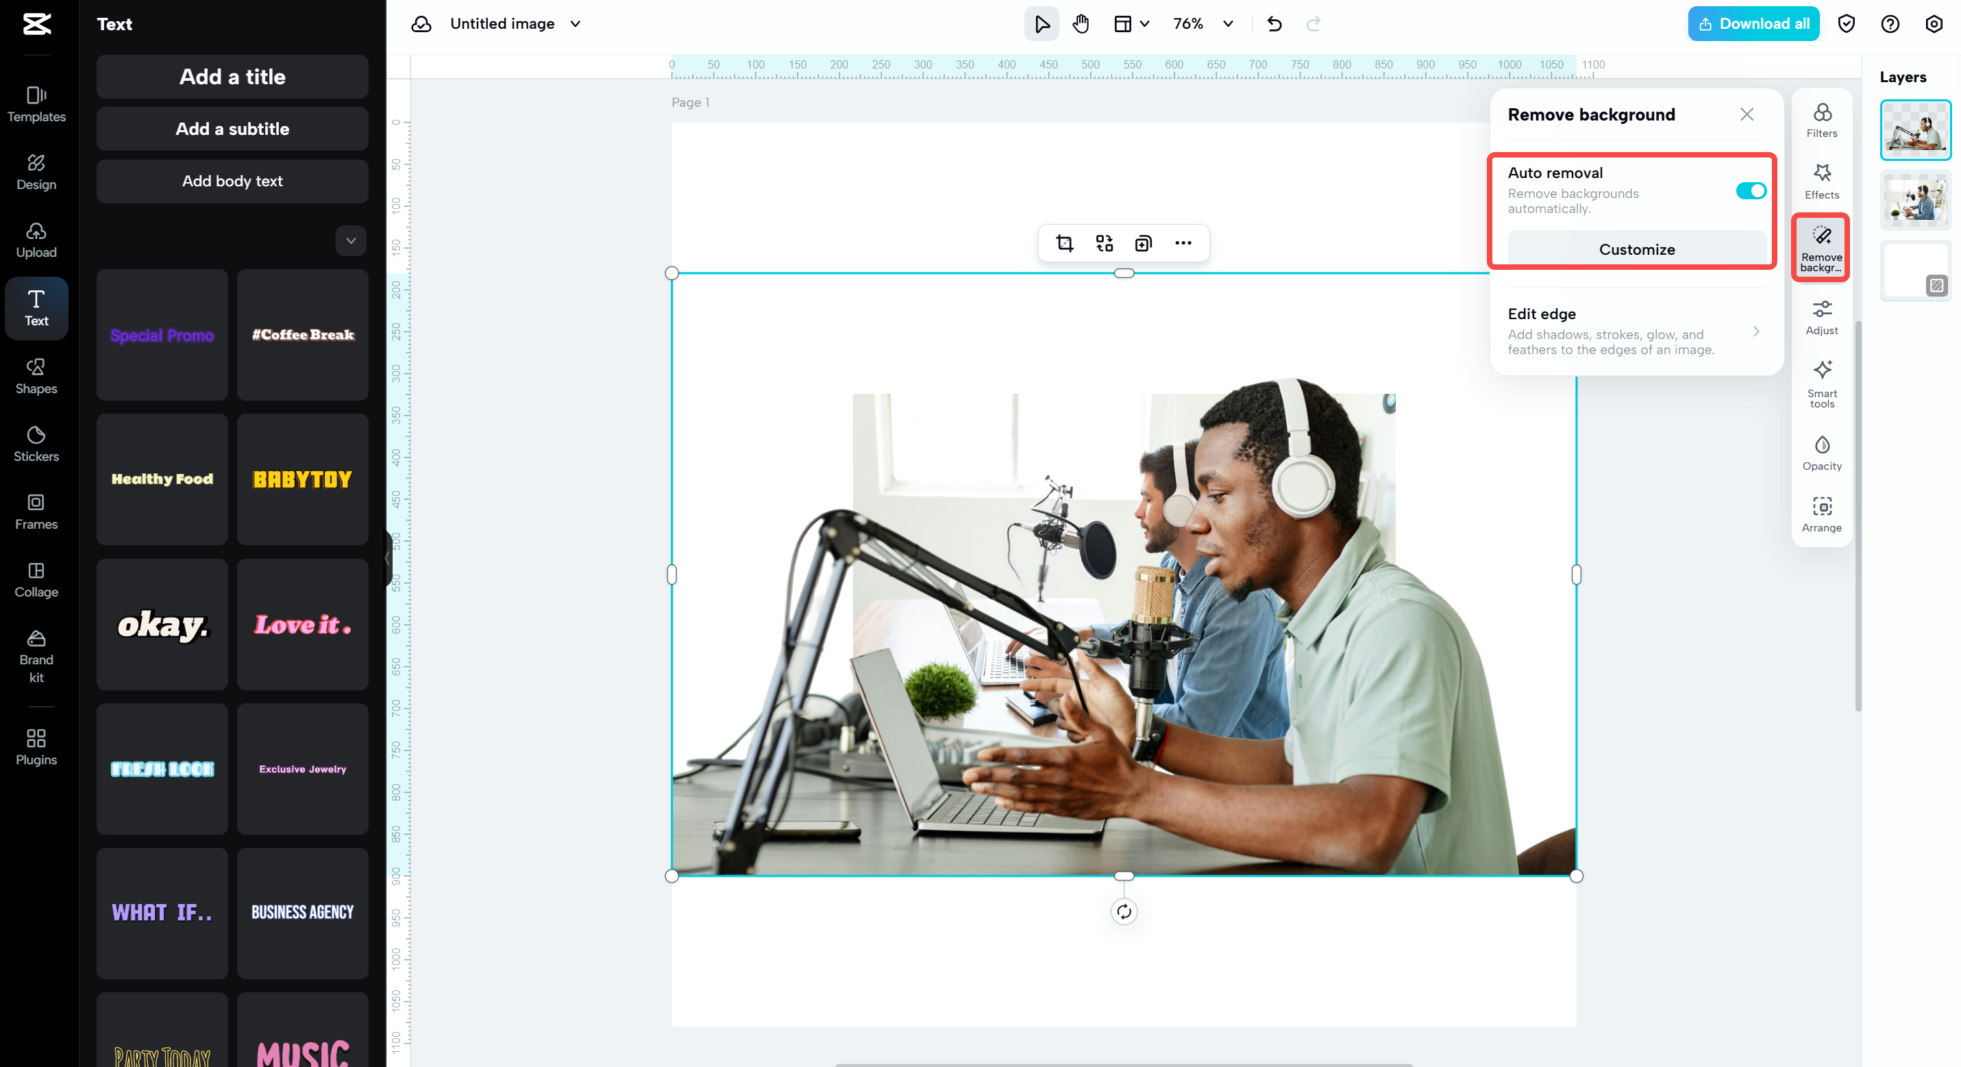Click the Download all button
This screenshot has height=1067, width=1961.
(1753, 23)
